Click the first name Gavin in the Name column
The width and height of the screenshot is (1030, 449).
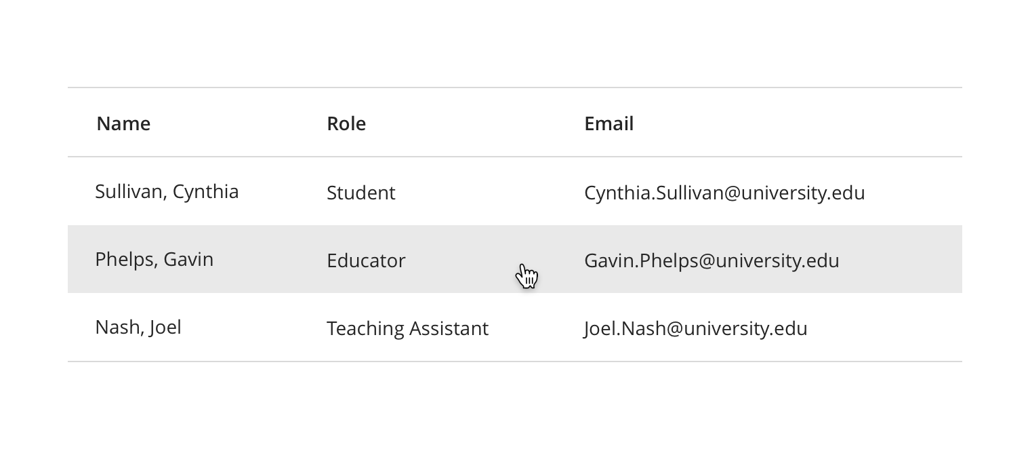click(x=188, y=260)
